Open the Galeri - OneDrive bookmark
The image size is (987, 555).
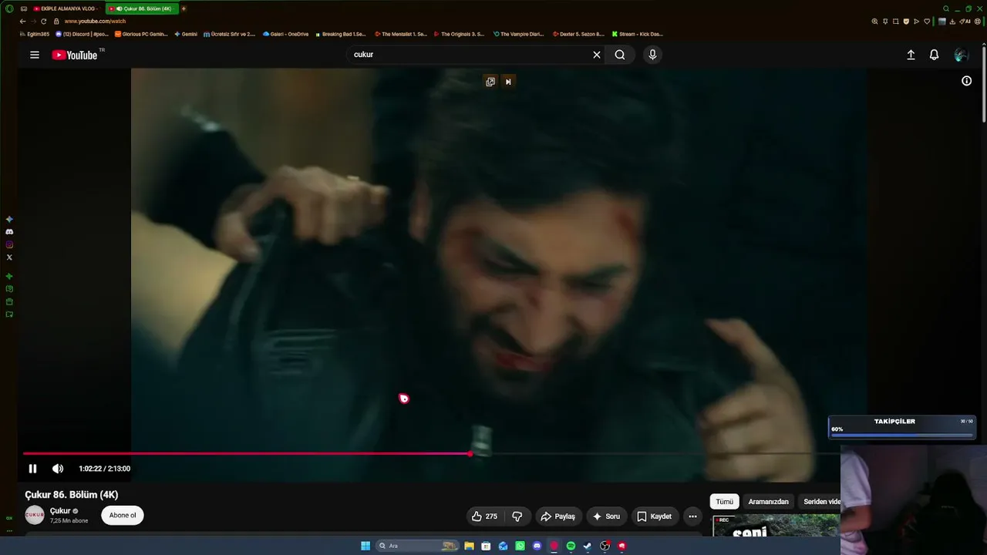click(285, 34)
